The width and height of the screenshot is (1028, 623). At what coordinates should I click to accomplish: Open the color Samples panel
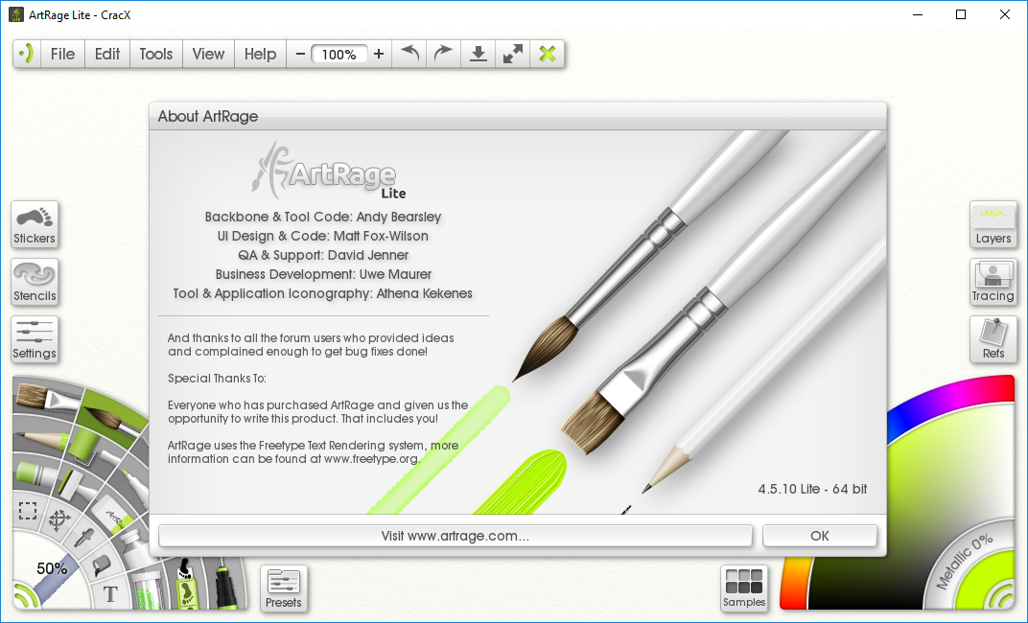click(744, 588)
